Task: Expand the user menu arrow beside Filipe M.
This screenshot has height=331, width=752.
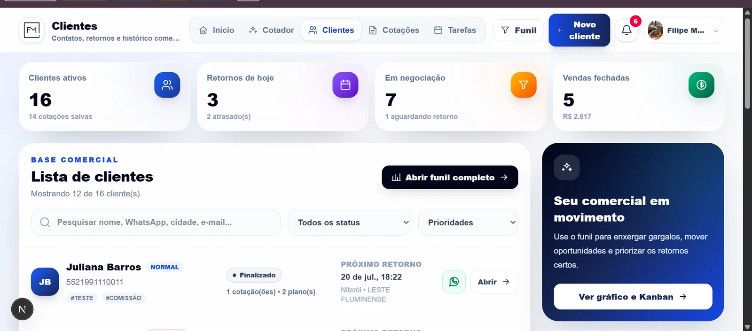Action: coord(716,31)
